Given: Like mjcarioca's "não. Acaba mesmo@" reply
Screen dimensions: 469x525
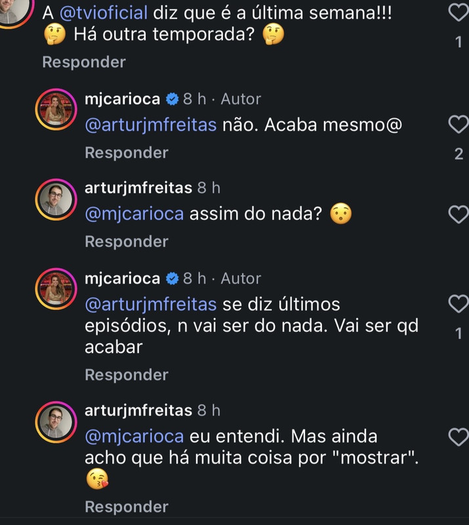Looking at the screenshot, I should 459,124.
